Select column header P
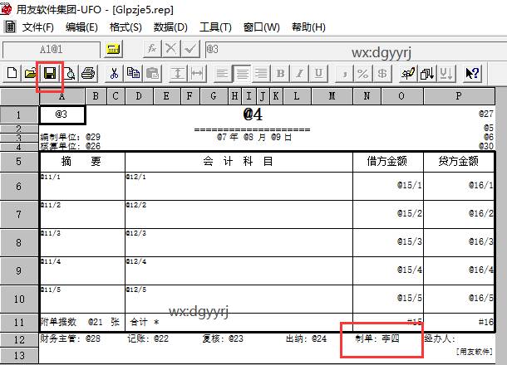 (459, 96)
